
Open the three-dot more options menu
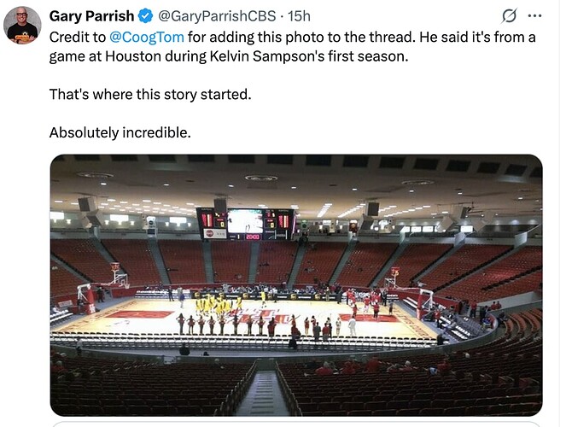535,16
